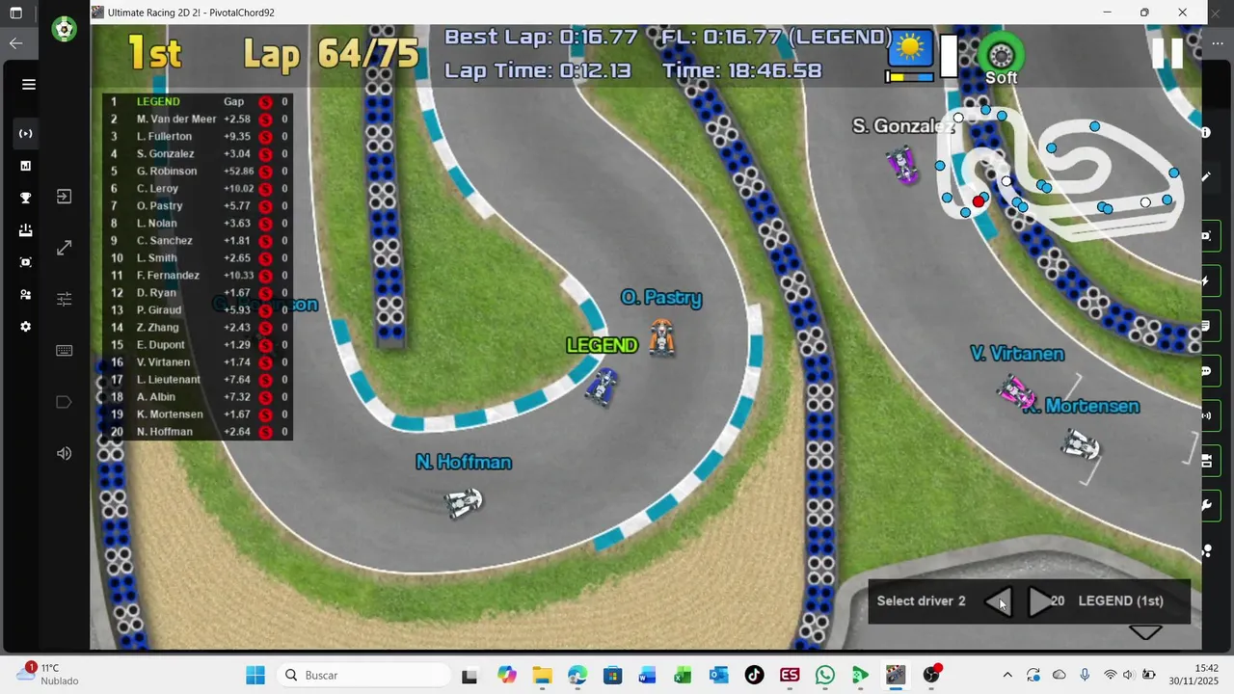The height and width of the screenshot is (694, 1234).
Task: Click G. Robinson standings row
Action: pos(198,171)
